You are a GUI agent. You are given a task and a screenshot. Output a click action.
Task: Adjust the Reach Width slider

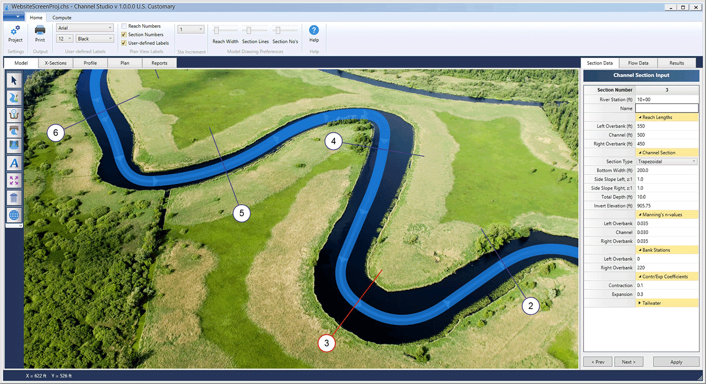tap(217, 31)
